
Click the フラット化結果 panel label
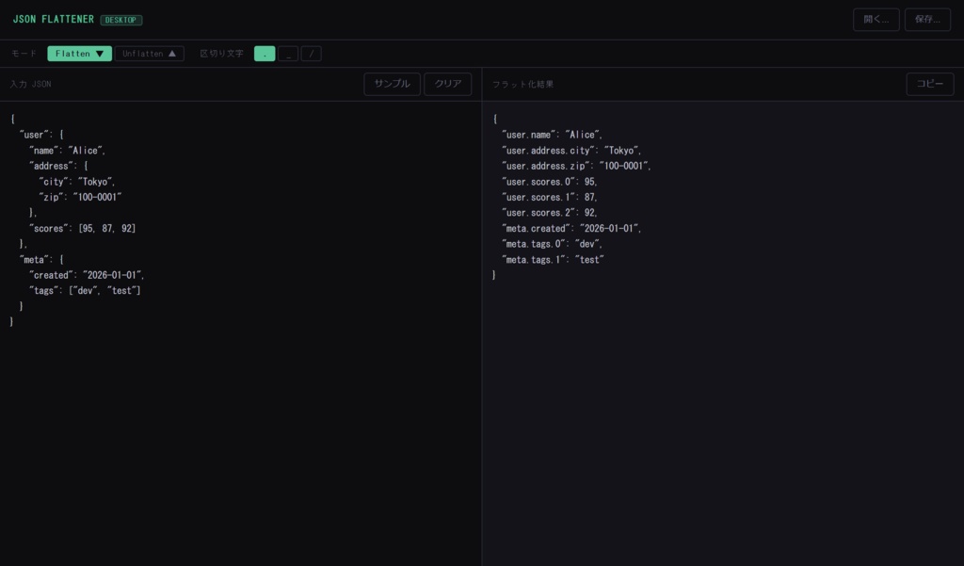click(x=522, y=84)
